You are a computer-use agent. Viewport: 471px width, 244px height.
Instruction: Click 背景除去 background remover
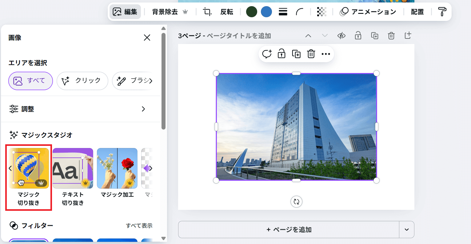point(165,12)
